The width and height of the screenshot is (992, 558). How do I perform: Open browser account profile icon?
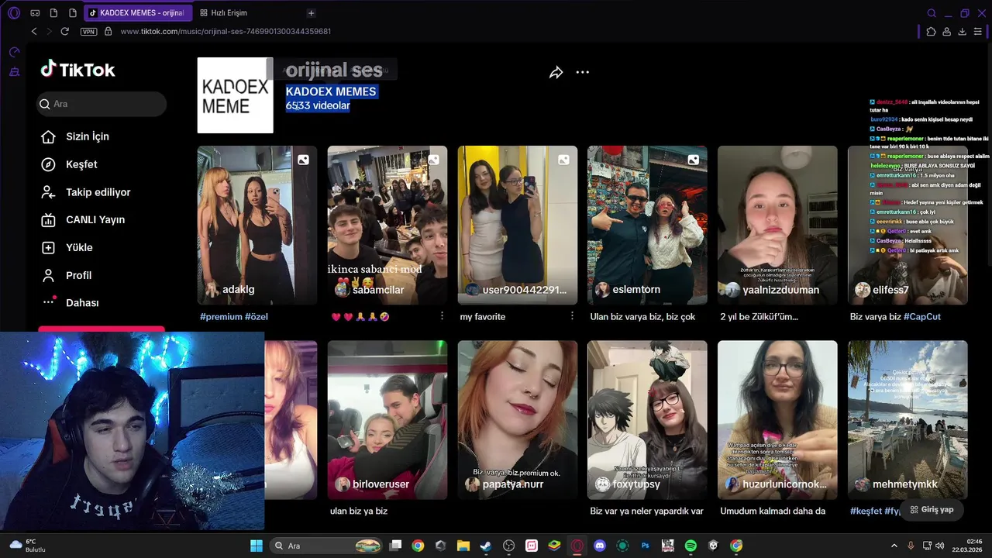[x=947, y=32]
